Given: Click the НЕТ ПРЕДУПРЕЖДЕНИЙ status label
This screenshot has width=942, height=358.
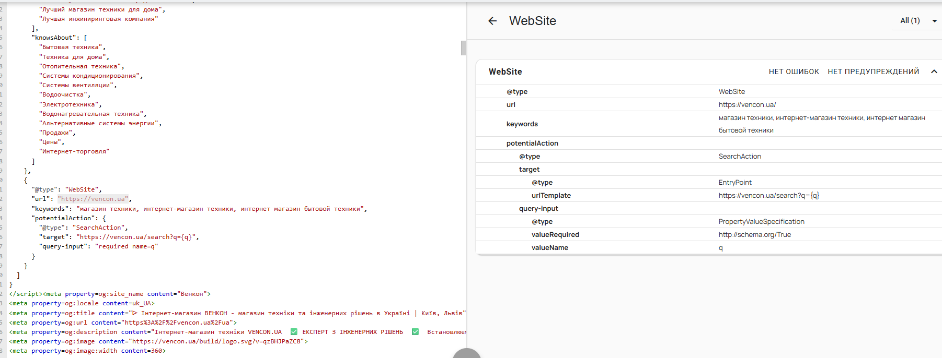Looking at the screenshot, I should tap(873, 71).
